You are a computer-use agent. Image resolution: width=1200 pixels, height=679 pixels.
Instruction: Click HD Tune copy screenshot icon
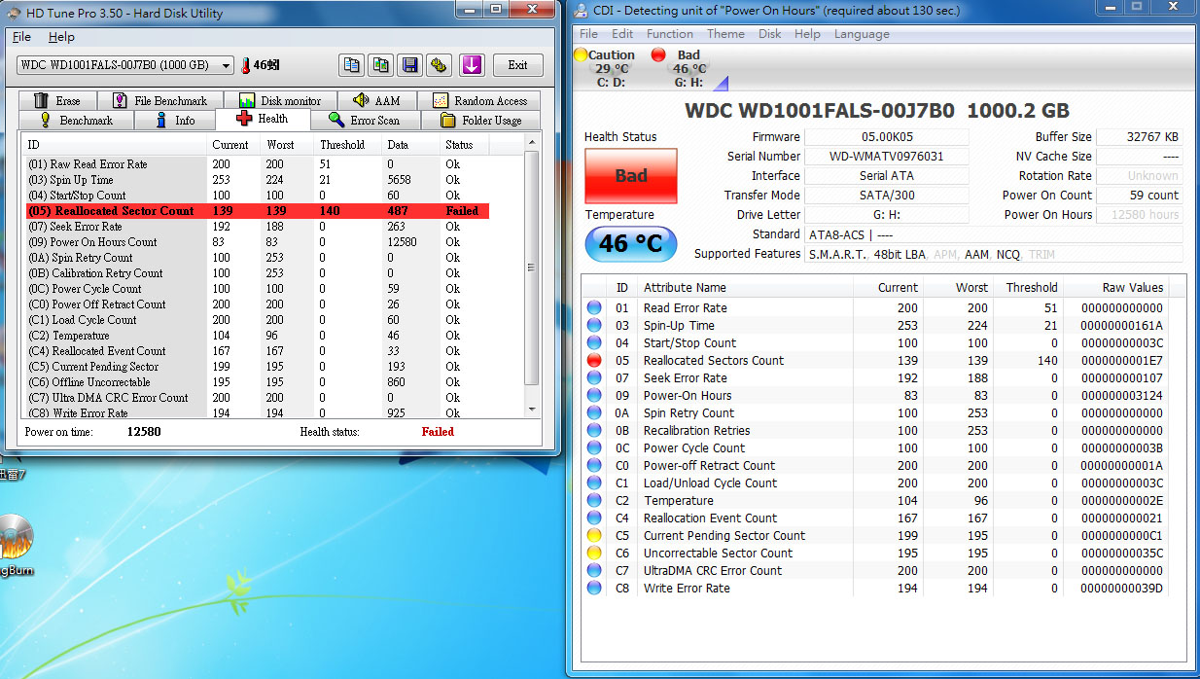tap(380, 65)
